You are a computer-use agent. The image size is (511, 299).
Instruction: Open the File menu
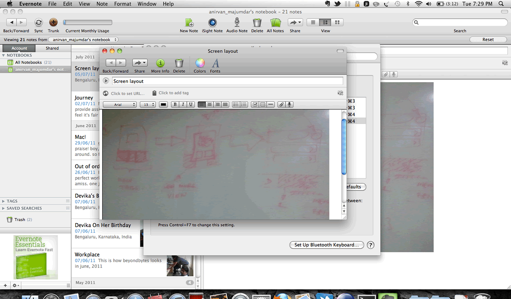52,4
